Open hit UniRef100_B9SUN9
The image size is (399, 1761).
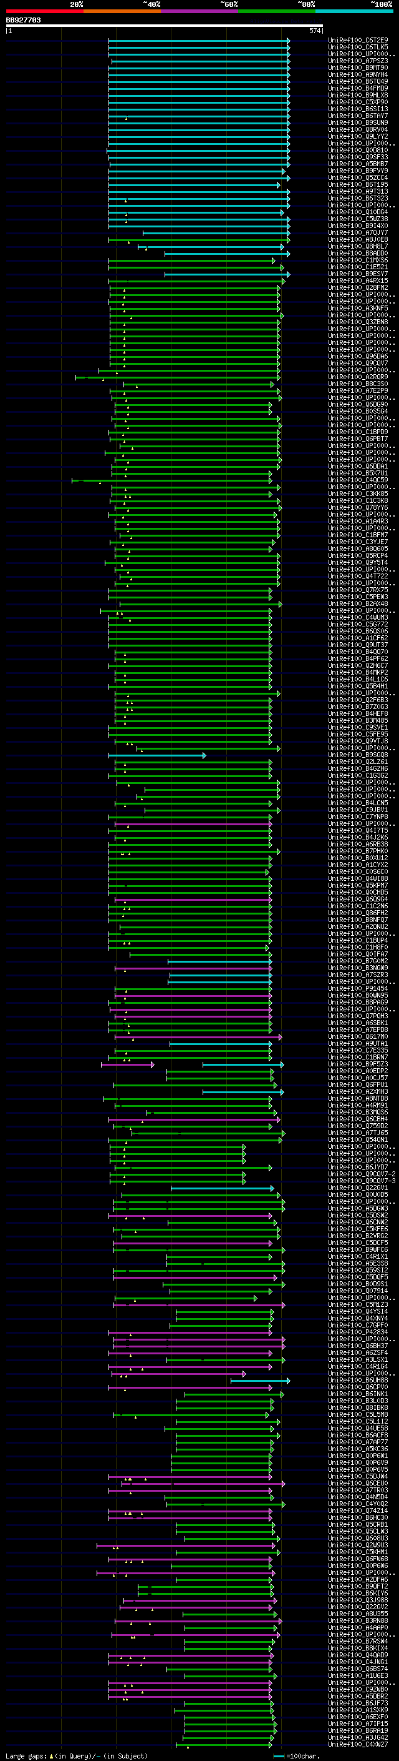(x=358, y=123)
